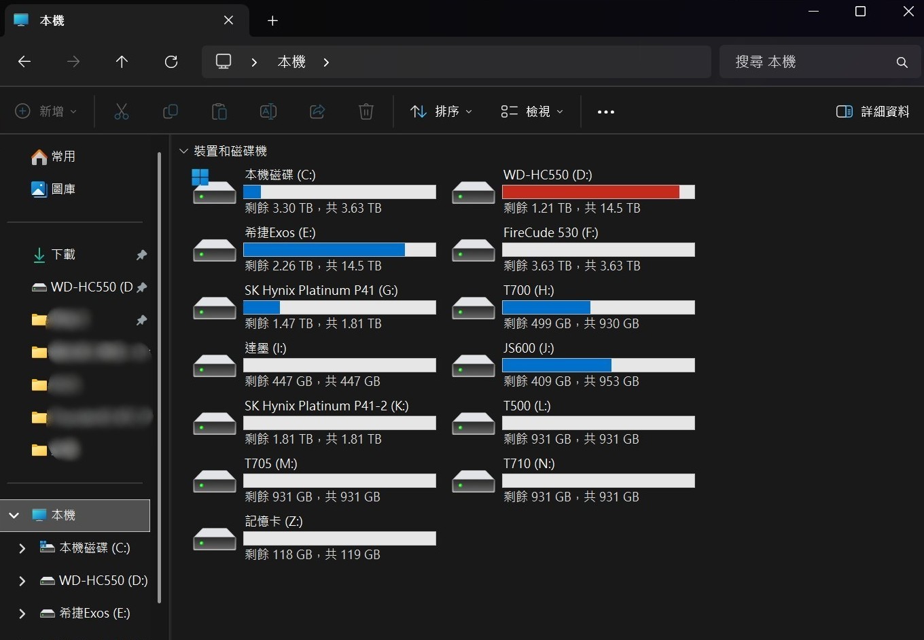The width and height of the screenshot is (924, 640).
Task: Click the Paste clipboard icon
Action: [x=219, y=111]
